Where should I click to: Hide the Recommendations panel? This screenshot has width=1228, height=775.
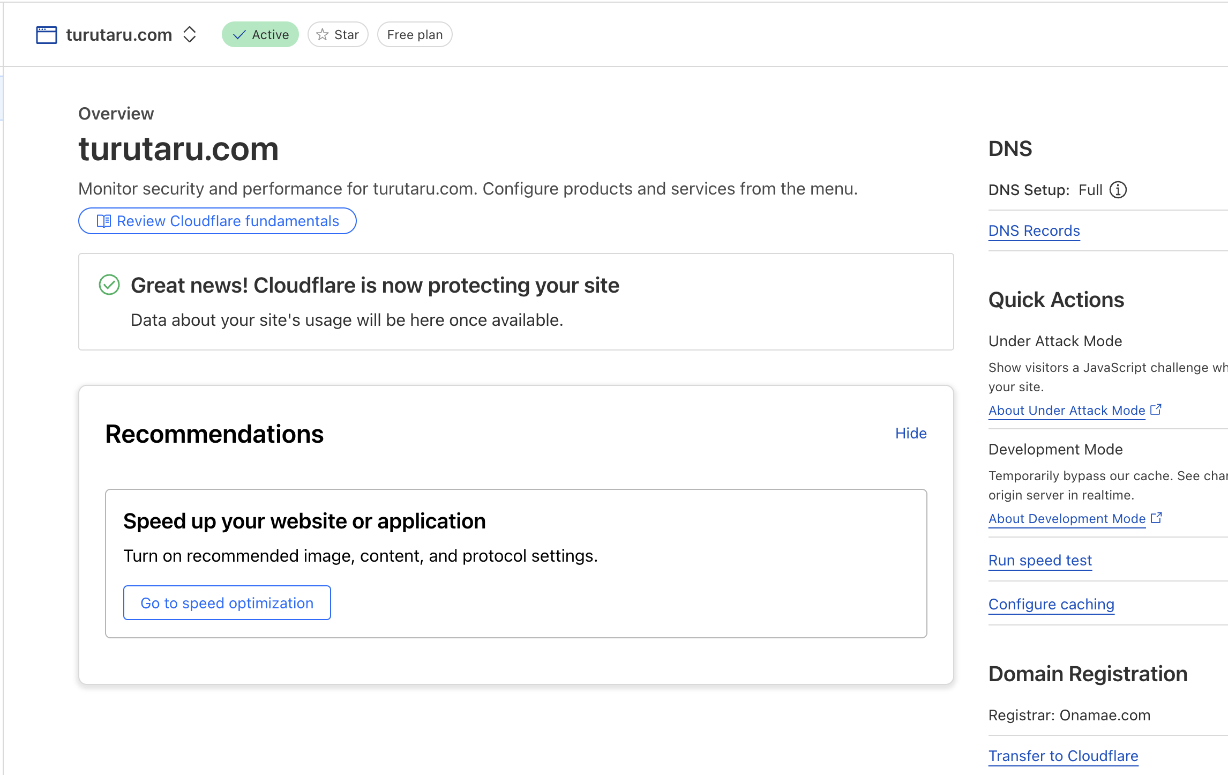click(x=911, y=433)
